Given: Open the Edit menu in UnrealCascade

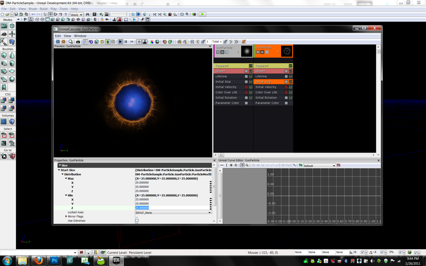Looking at the screenshot, I should (58, 36).
